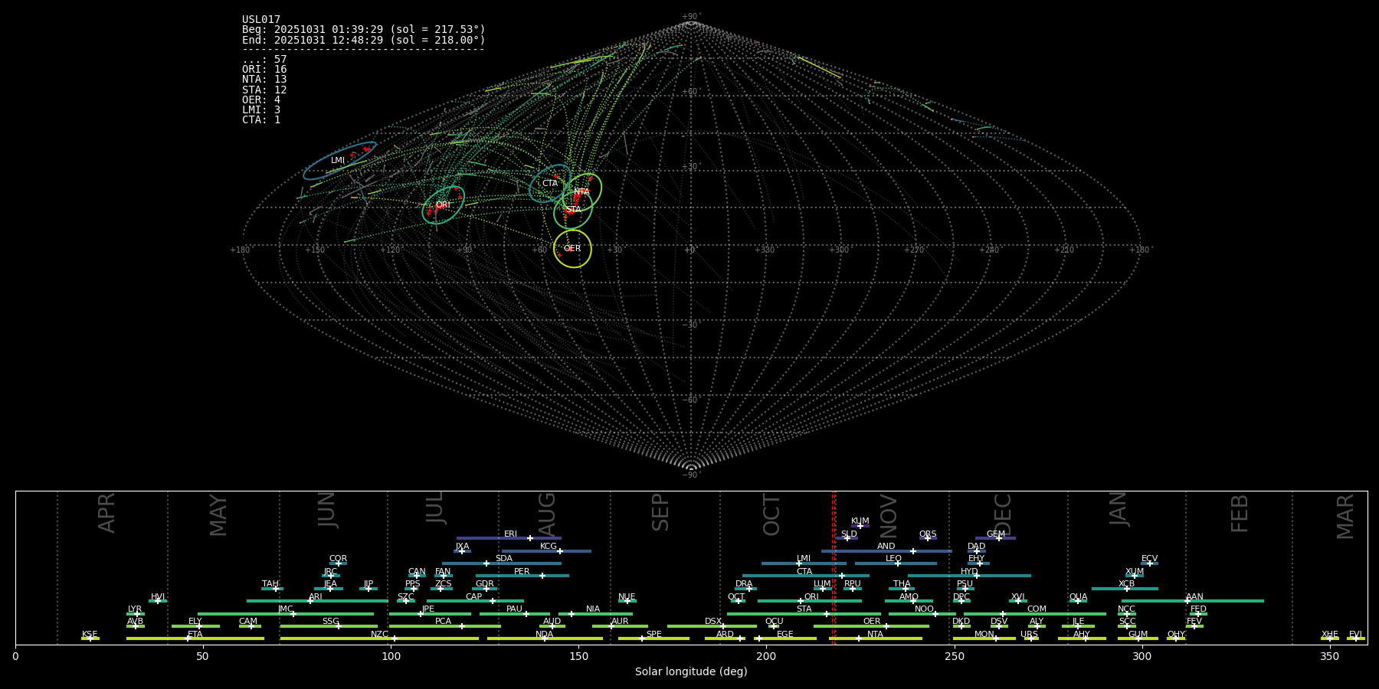Click the ERI shower label on timeline
Image resolution: width=1379 pixels, height=689 pixels.
(510, 534)
